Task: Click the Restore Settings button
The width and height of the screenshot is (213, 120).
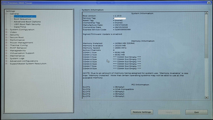Action: 142,112
